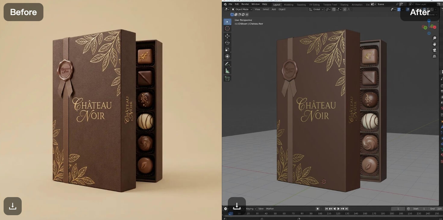Select the Scale tool

click(x=227, y=49)
